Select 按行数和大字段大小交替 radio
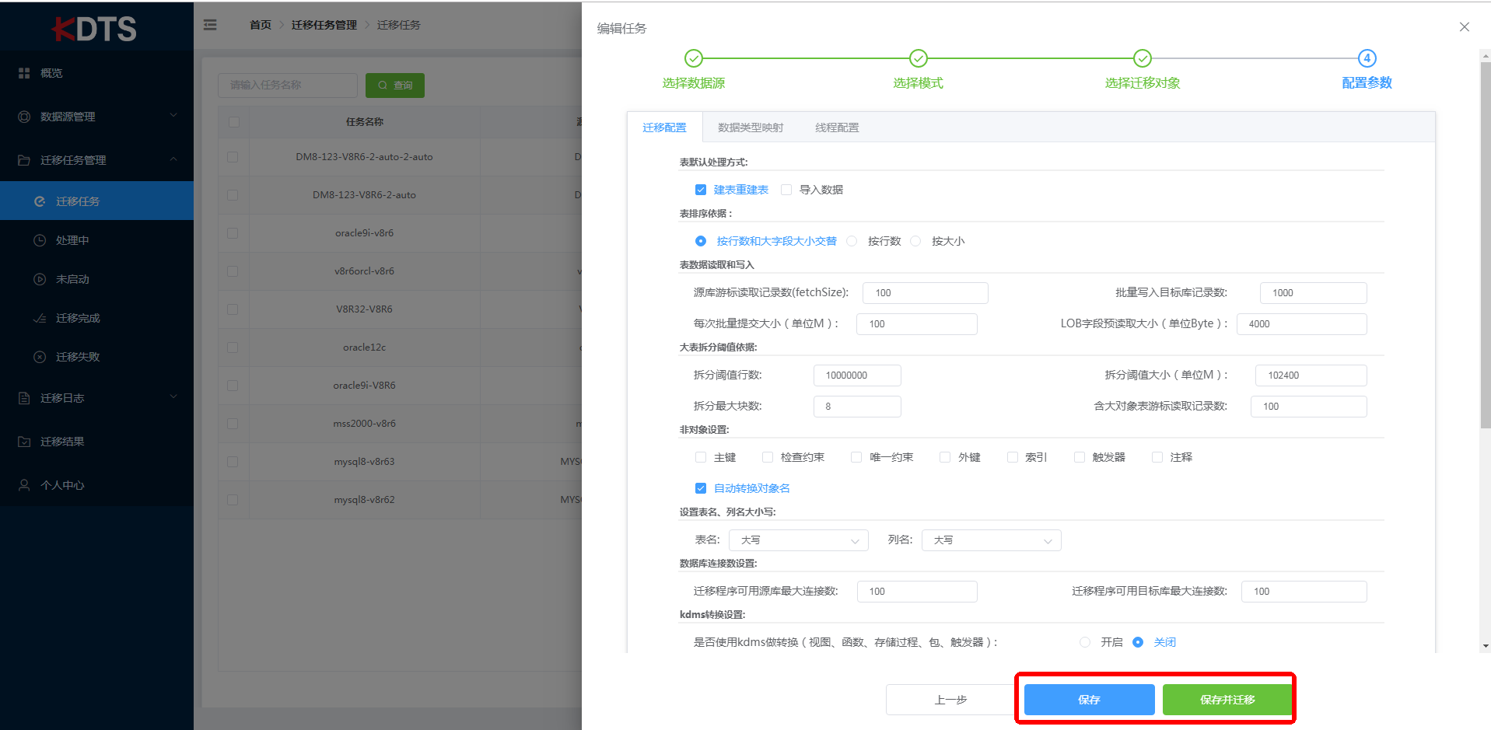Viewport: 1491px width, 730px height. coord(701,241)
